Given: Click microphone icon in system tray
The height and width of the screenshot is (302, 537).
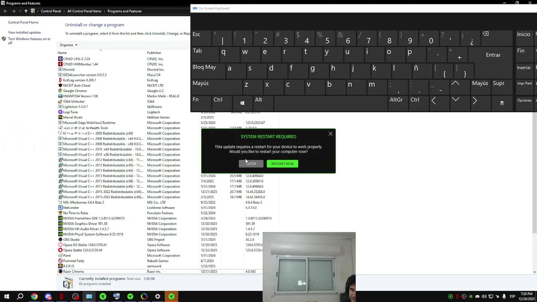Looking at the screenshot, I should [504, 297].
